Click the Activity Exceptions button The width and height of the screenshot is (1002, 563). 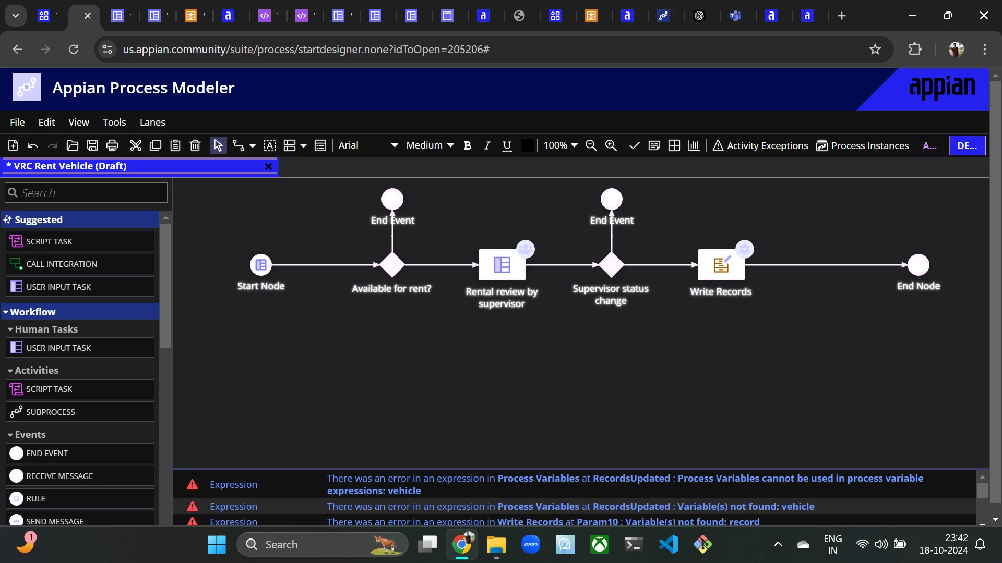coord(760,145)
